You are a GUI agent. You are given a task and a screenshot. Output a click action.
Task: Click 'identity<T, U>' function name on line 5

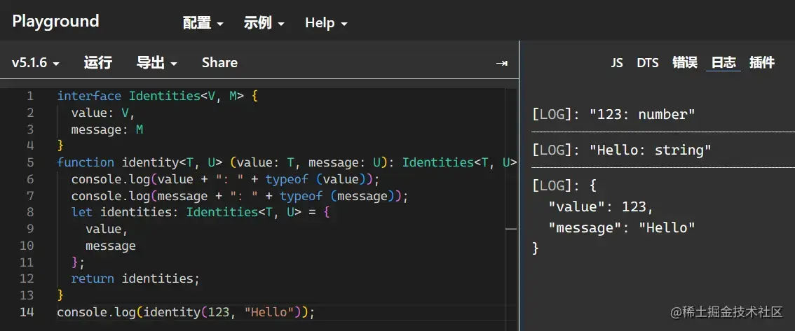[x=172, y=162]
